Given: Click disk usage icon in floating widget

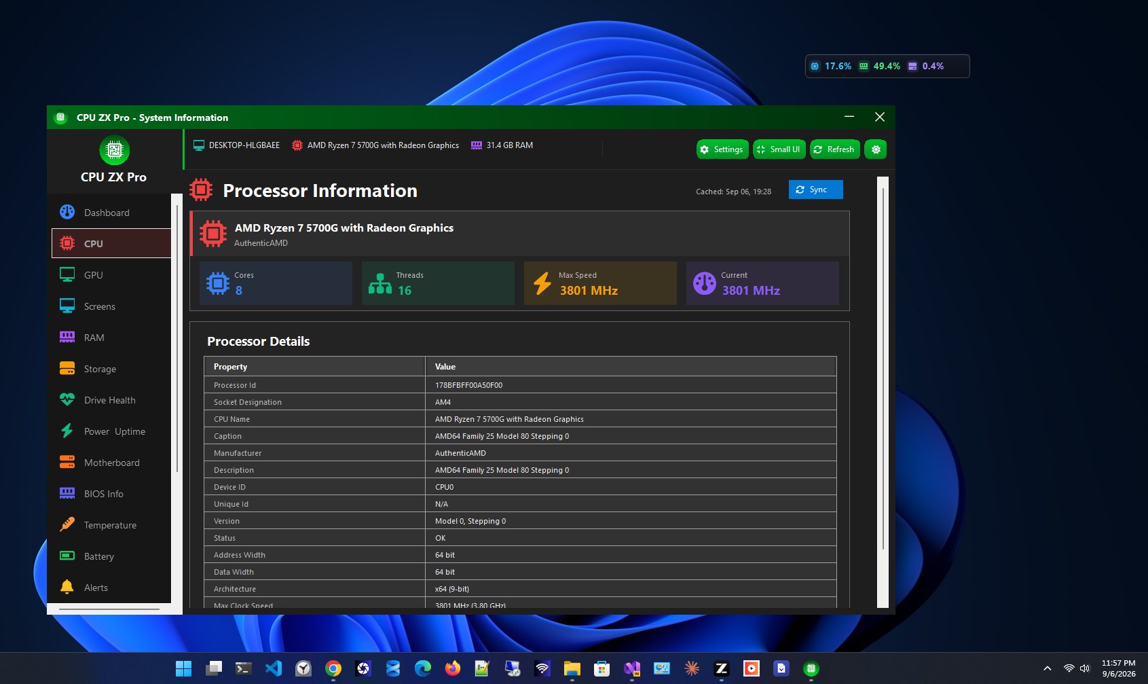Looking at the screenshot, I should 912,66.
